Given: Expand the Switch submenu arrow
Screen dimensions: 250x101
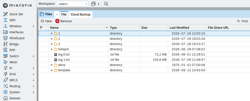Looking at the screenshot, I should 33,56.
